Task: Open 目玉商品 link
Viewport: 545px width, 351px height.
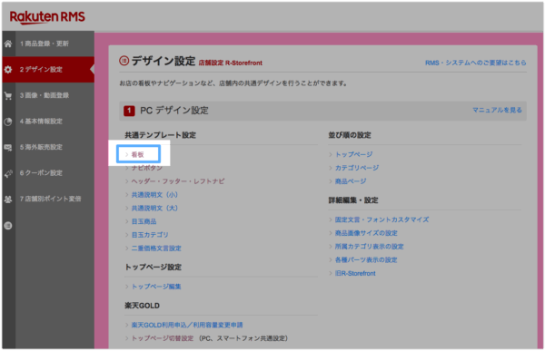Action: [144, 221]
